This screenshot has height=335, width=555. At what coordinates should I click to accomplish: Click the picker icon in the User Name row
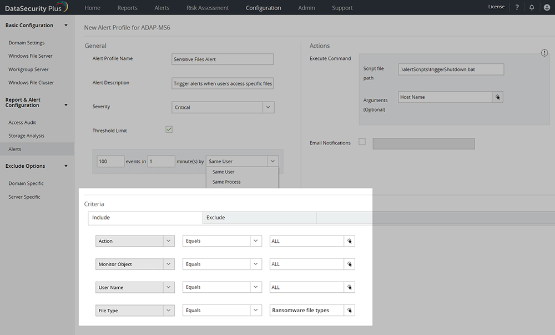click(350, 287)
